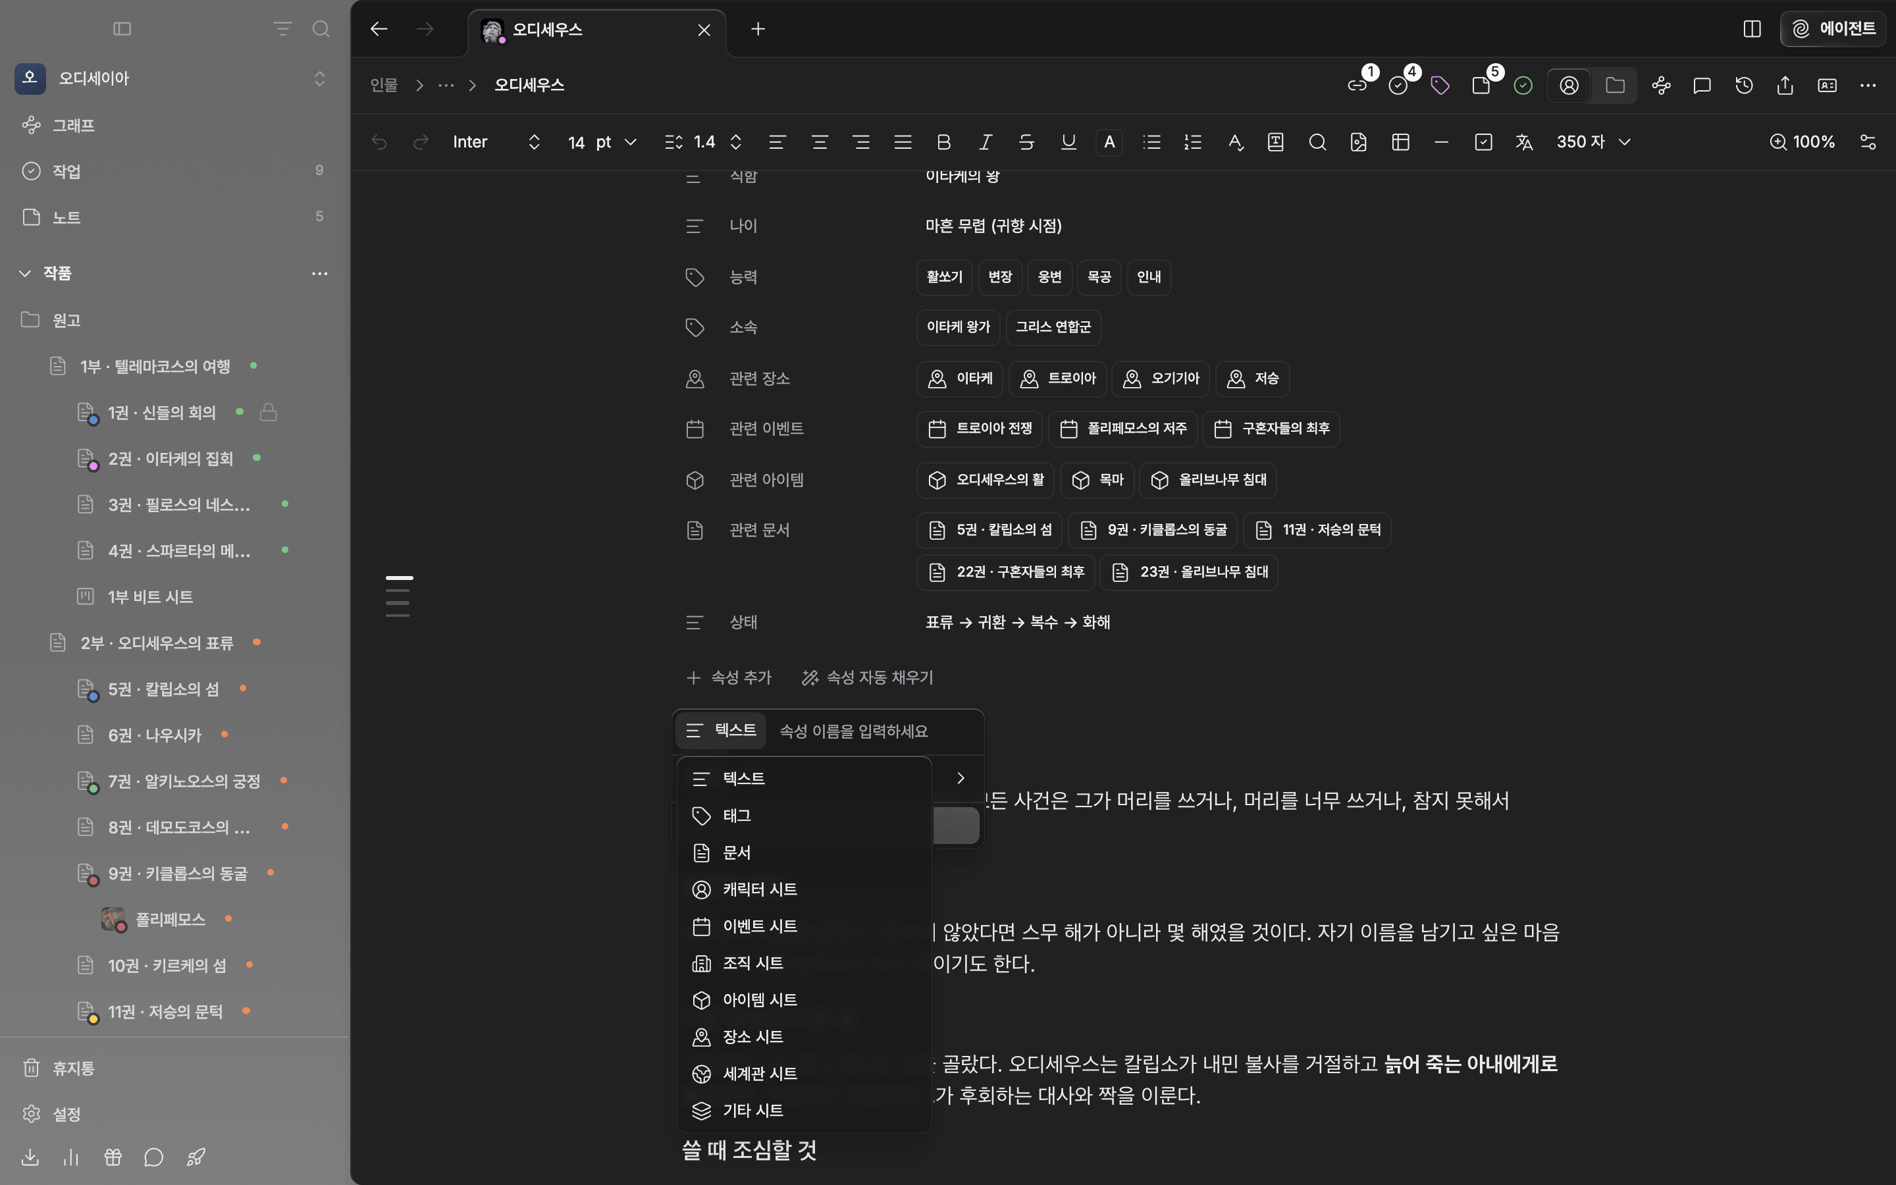Toggle the left sidebar panel icon

coord(122,29)
